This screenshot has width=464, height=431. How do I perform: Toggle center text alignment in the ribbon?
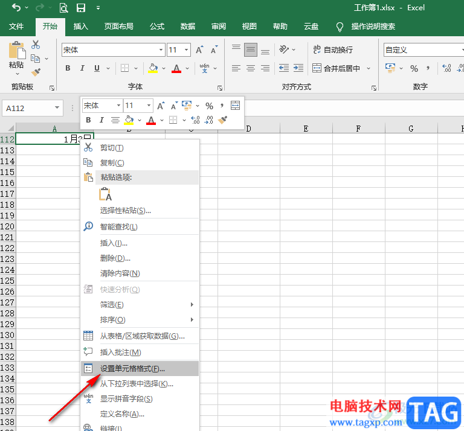pos(251,68)
